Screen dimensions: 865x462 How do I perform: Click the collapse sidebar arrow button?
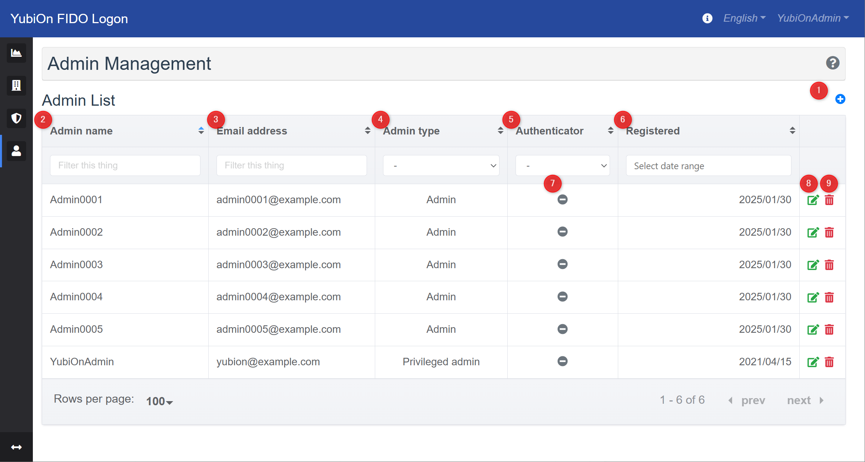pos(16,448)
